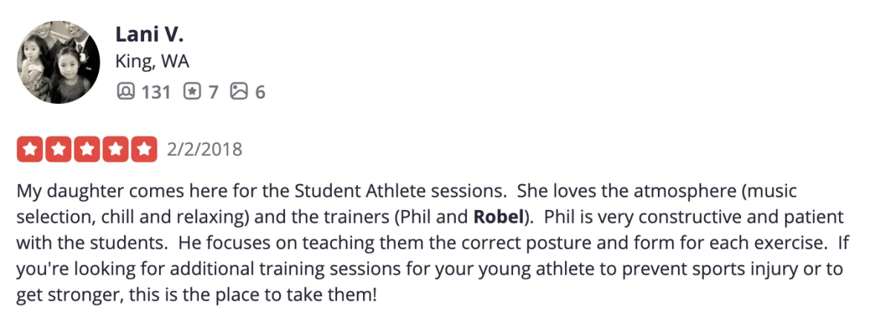Click the friends icon beside 131
891x323 pixels.
127,91
